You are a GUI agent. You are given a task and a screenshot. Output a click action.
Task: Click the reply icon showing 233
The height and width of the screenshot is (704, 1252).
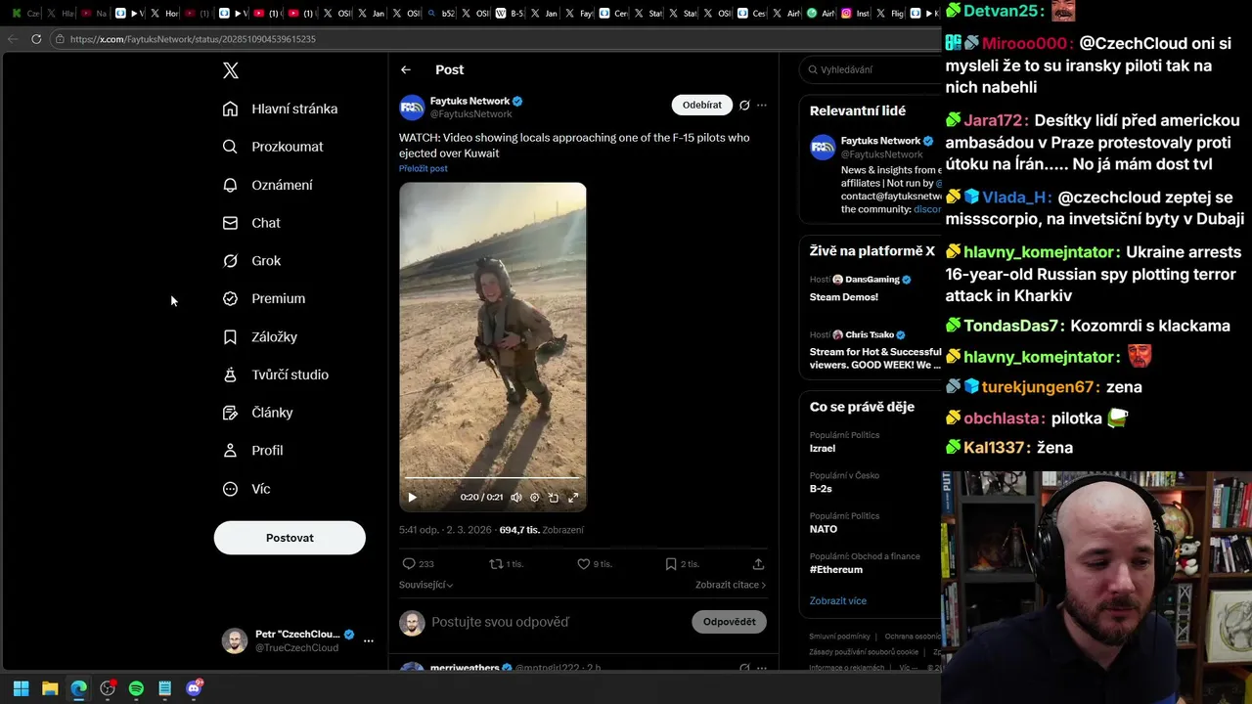click(x=410, y=564)
